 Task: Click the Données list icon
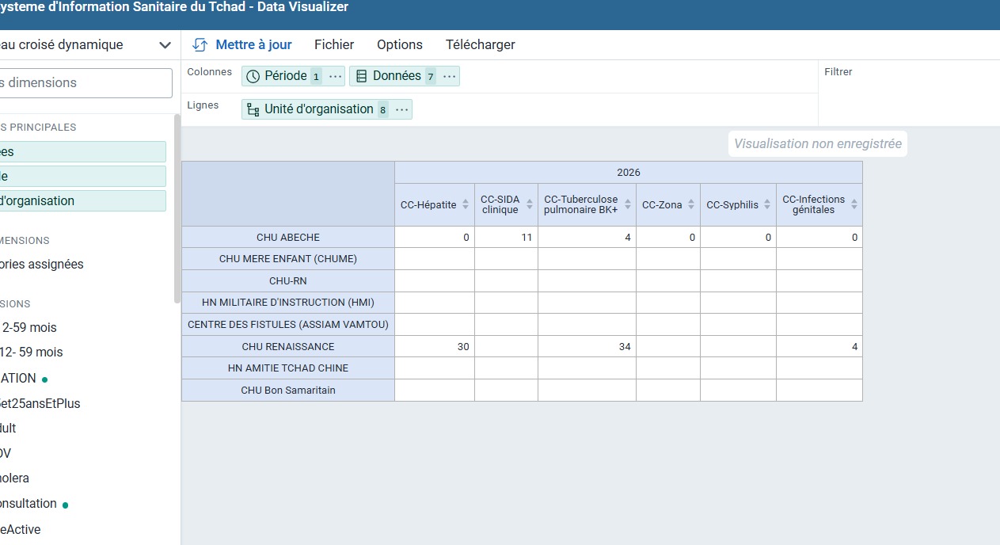[x=361, y=76]
